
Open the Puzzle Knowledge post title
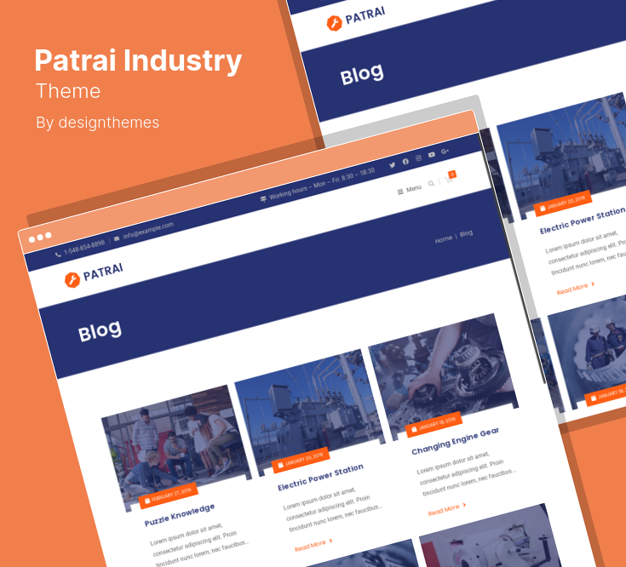tap(180, 515)
